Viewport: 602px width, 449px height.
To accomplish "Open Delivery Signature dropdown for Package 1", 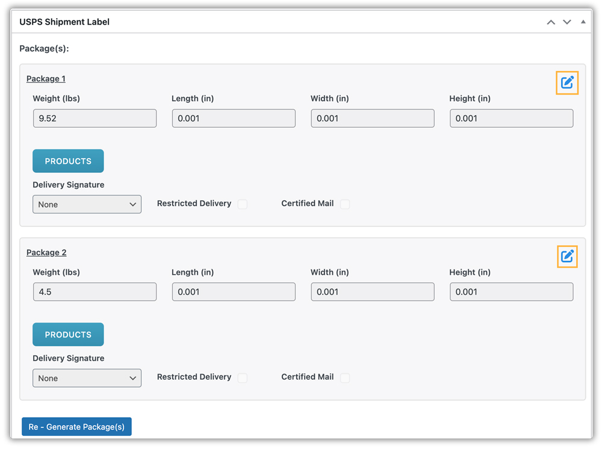I will [87, 204].
